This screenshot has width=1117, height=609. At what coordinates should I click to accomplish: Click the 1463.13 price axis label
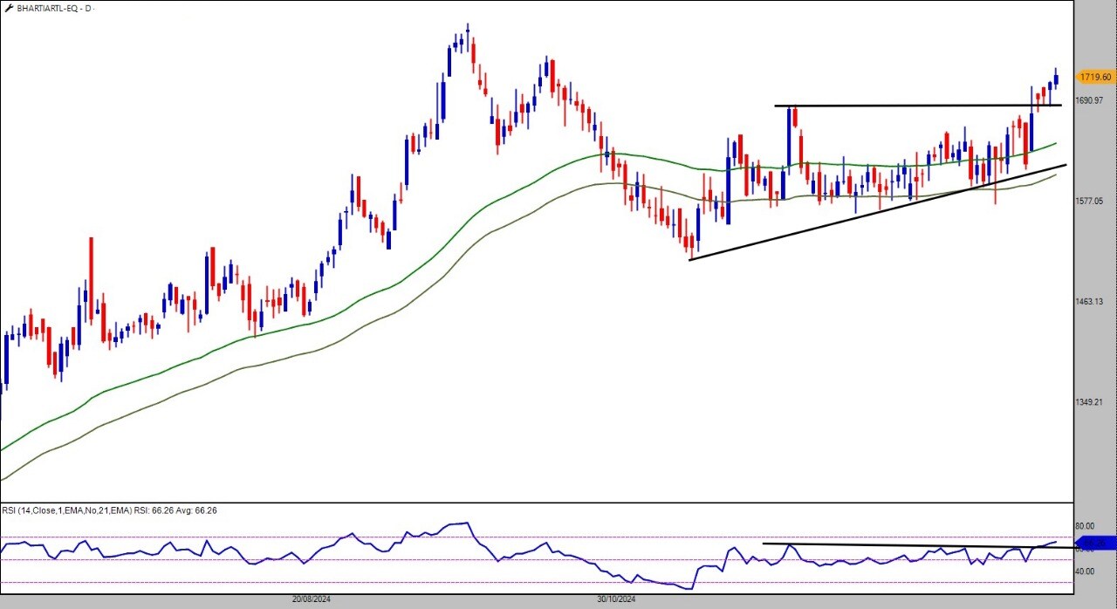tap(1091, 302)
